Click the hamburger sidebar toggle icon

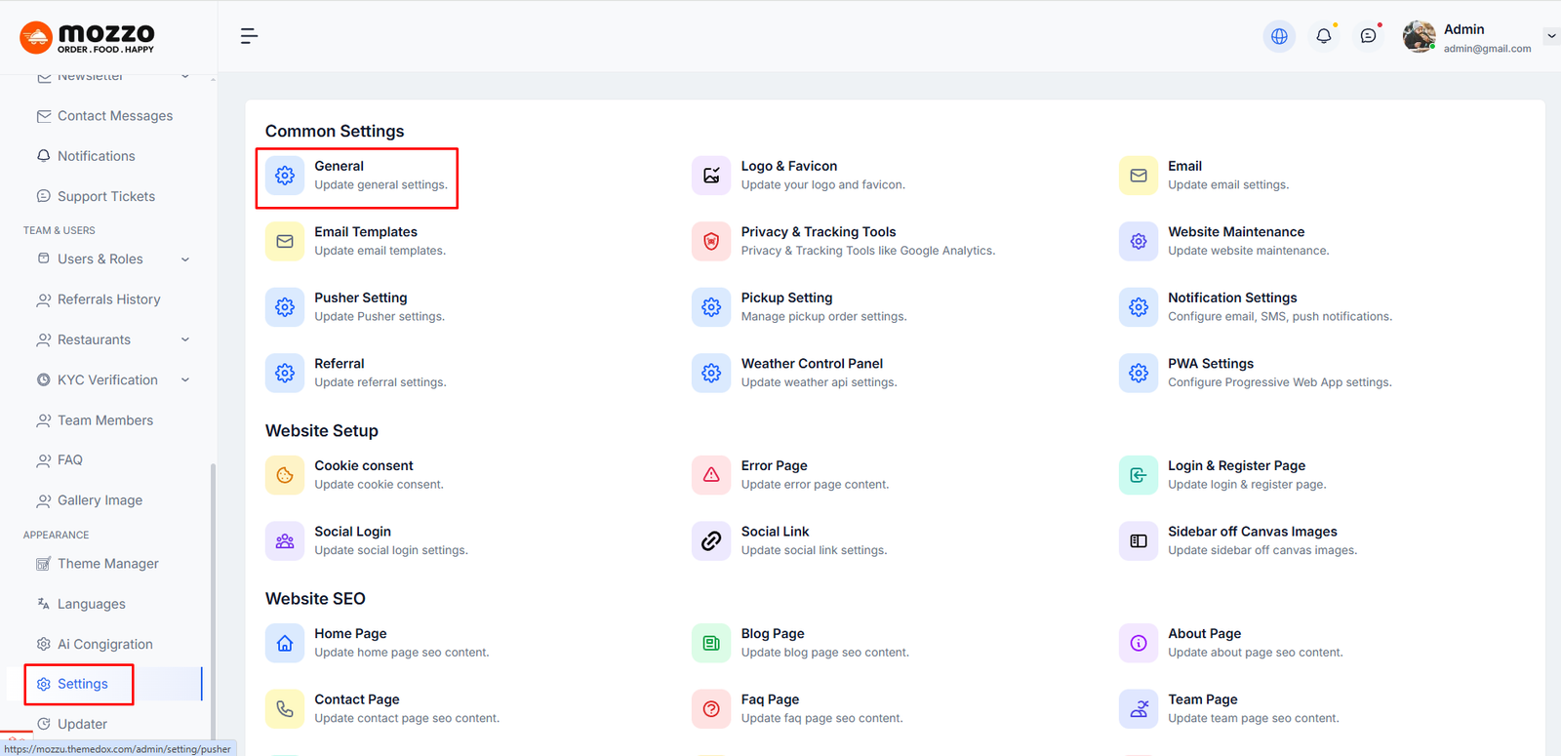pyautogui.click(x=249, y=36)
